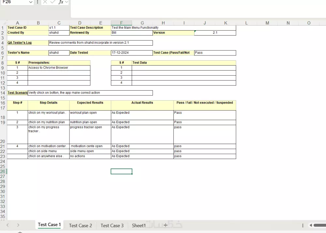Click inside the formula bar input area

[198, 9]
